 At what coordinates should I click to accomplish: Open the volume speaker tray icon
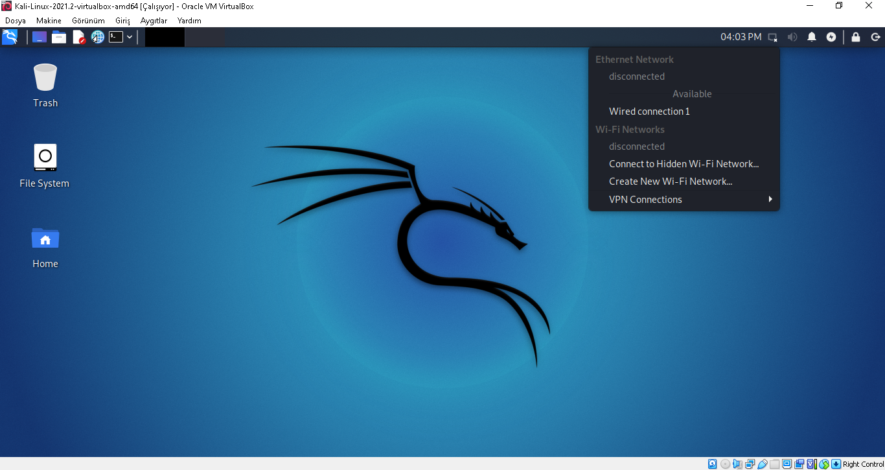coord(792,37)
